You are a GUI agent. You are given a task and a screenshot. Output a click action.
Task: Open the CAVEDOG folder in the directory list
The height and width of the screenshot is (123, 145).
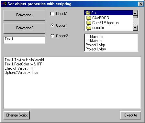pos(108,18)
